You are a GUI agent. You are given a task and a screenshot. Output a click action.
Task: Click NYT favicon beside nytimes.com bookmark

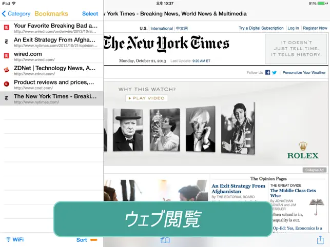[x=7, y=98]
